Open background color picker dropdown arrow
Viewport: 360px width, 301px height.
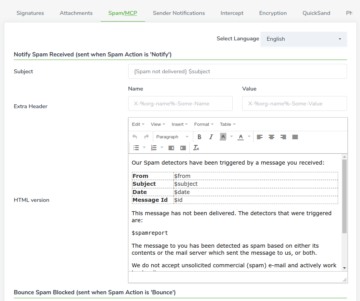231,137
